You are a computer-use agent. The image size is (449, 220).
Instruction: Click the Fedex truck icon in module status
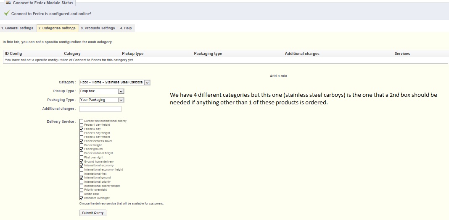coord(8,3)
